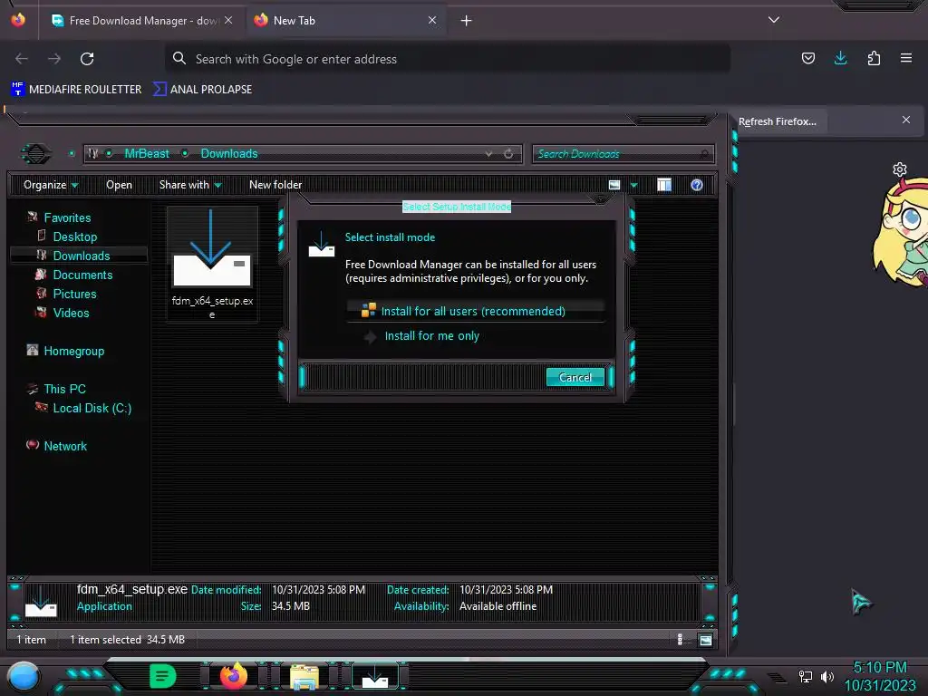
Task: Change the view layout icon
Action: click(614, 185)
